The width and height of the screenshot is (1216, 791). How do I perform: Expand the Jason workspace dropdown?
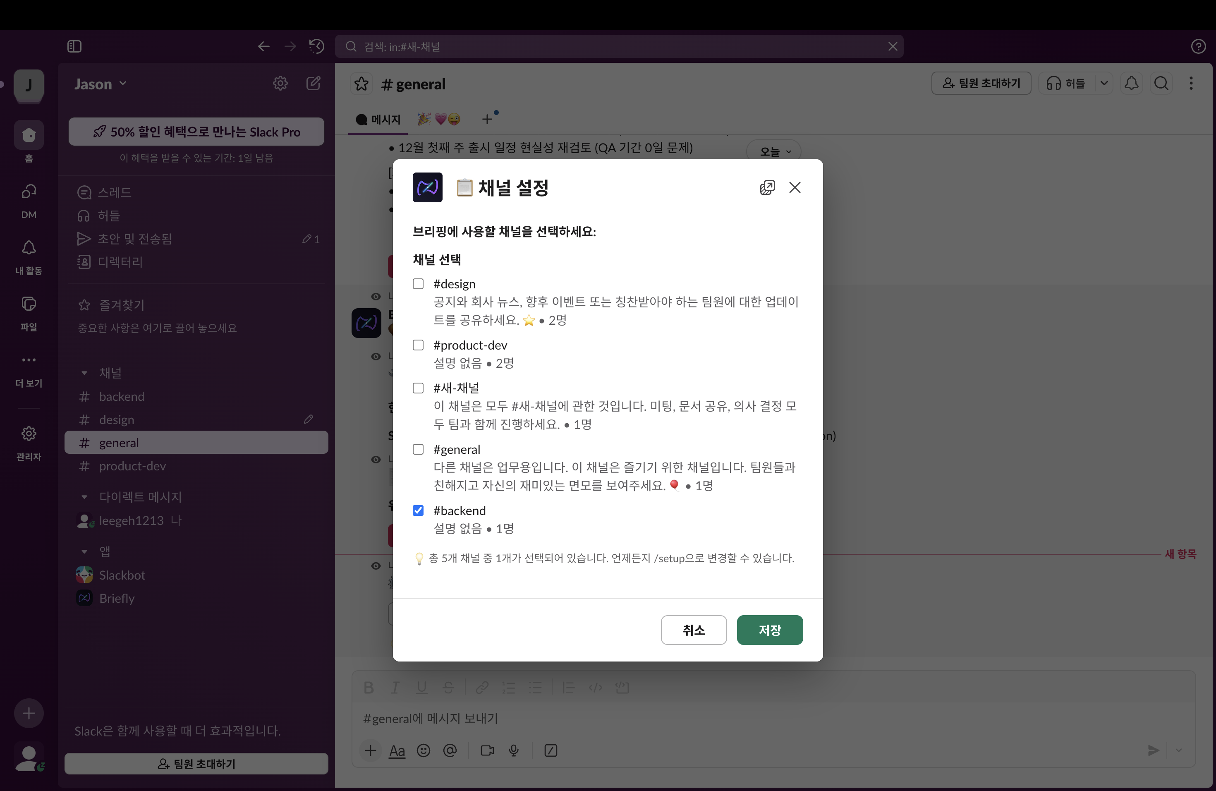[100, 84]
